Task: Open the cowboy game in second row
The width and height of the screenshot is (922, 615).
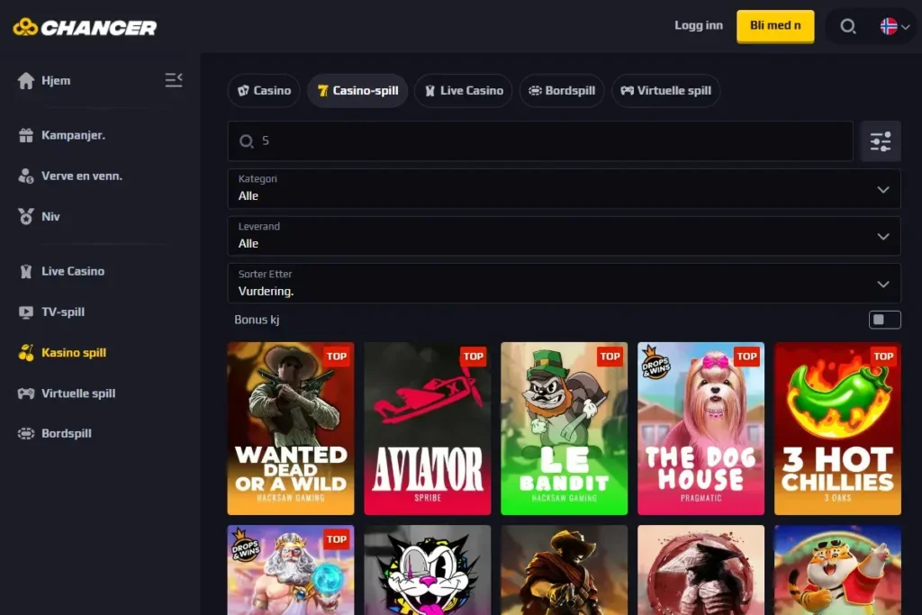Action: (564, 570)
